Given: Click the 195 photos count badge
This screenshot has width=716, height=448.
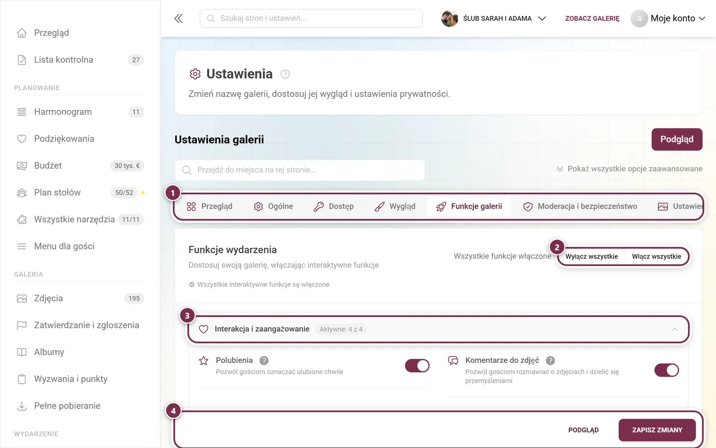Looking at the screenshot, I should coord(134,299).
